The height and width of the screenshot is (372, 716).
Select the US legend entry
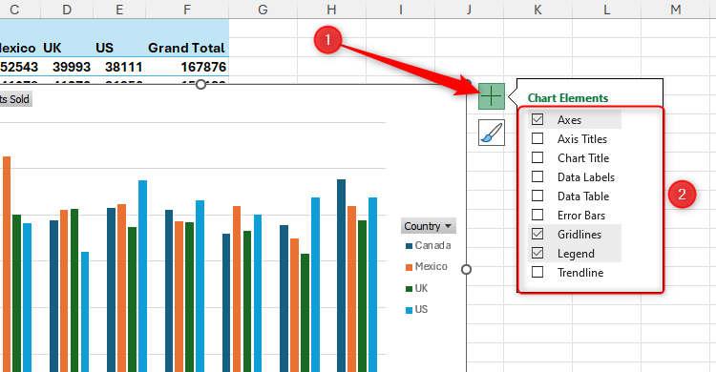point(416,309)
